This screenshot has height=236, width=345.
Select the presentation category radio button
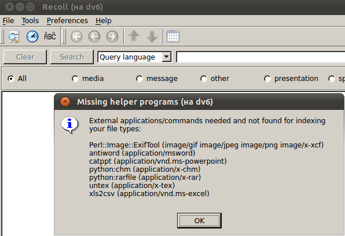coord(267,79)
